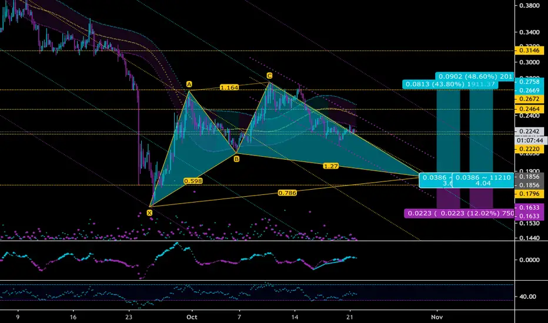This screenshot has height=323, width=548.
Task: Click the 0.1796 yellow price tag
Action: pos(529,194)
